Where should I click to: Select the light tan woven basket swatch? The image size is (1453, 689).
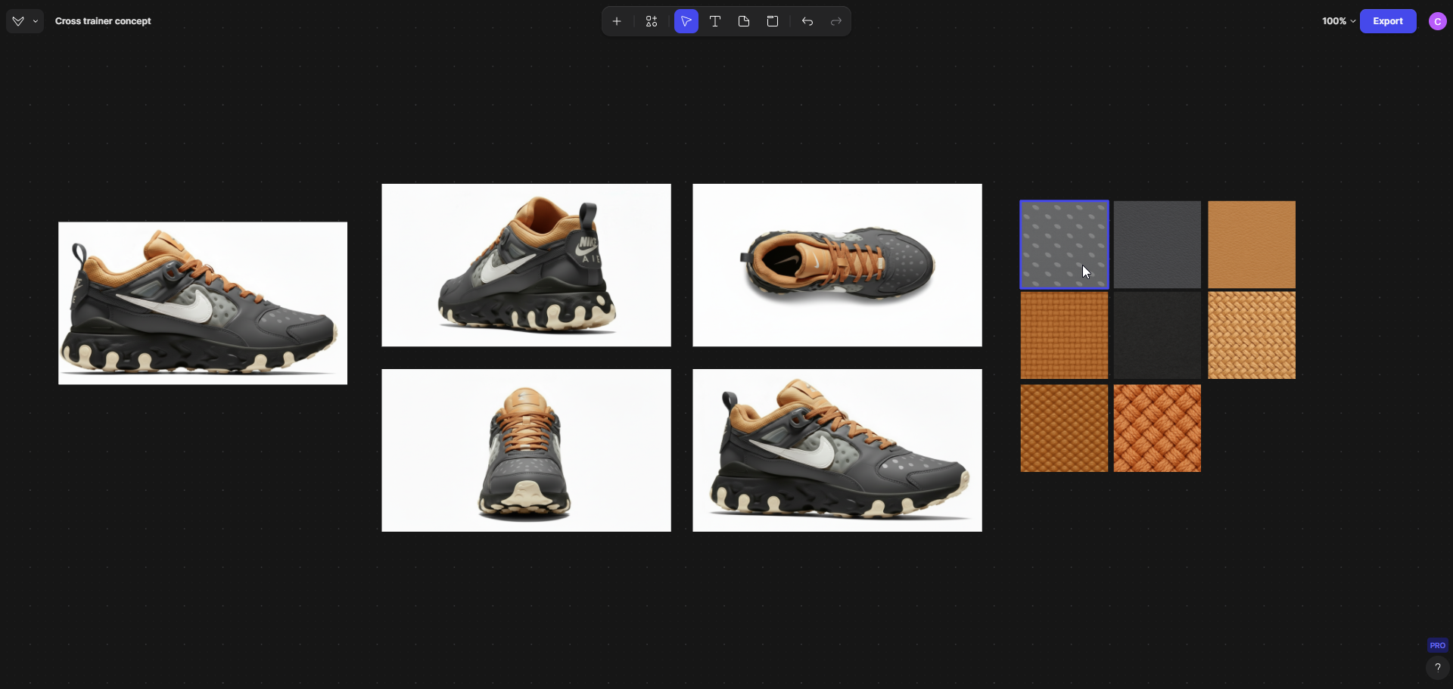(1252, 335)
